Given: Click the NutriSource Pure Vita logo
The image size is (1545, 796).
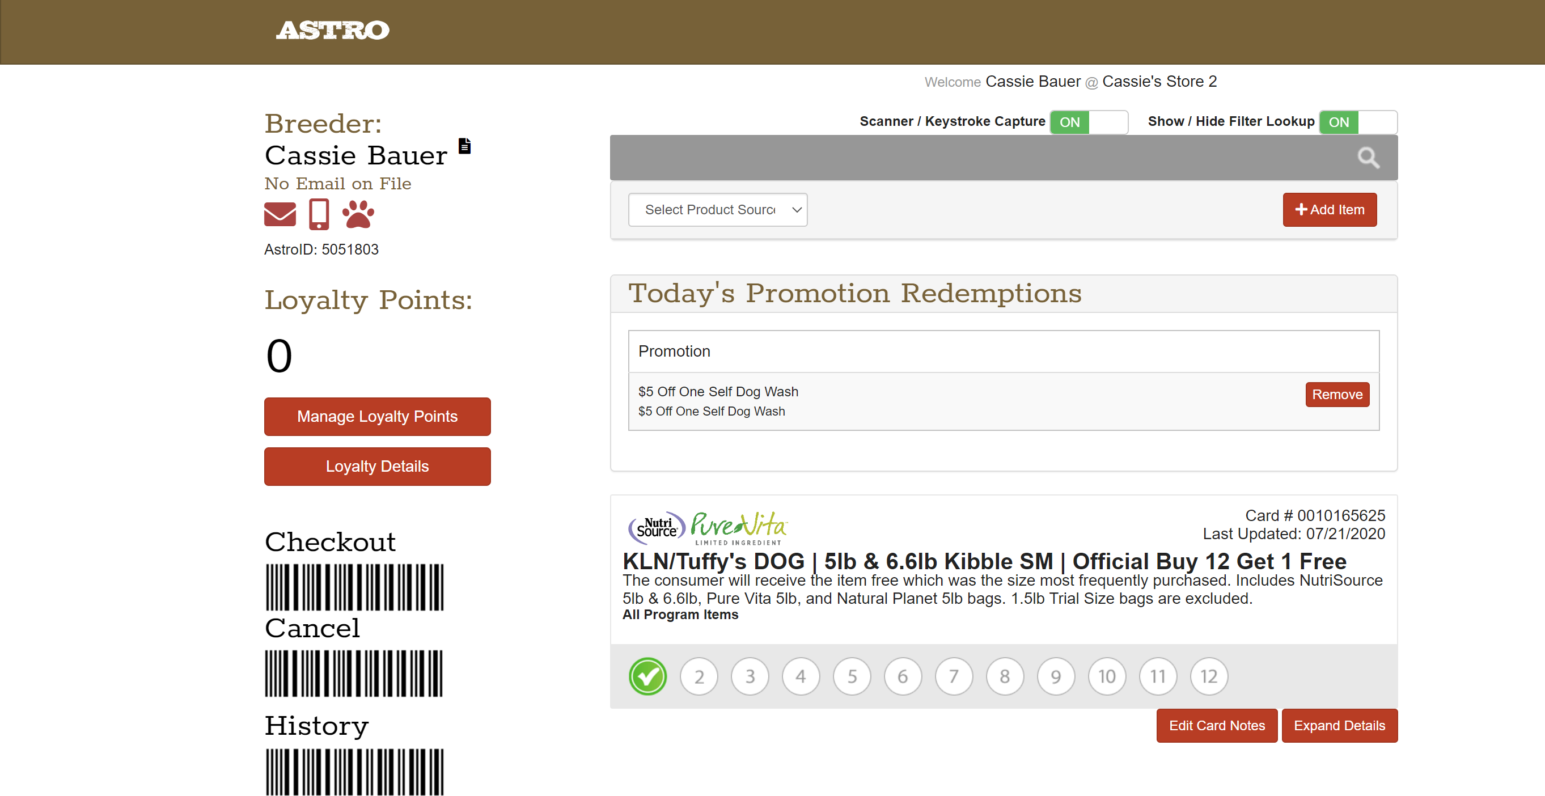Looking at the screenshot, I should [x=708, y=527].
